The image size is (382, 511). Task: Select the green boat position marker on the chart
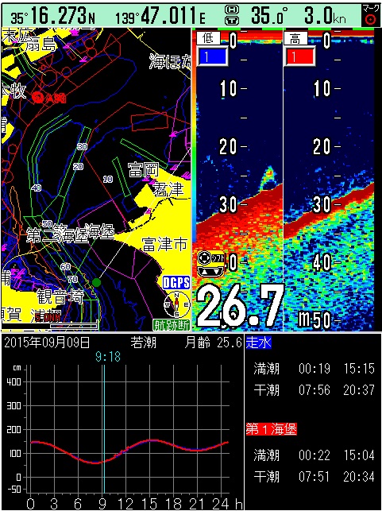coord(96,282)
